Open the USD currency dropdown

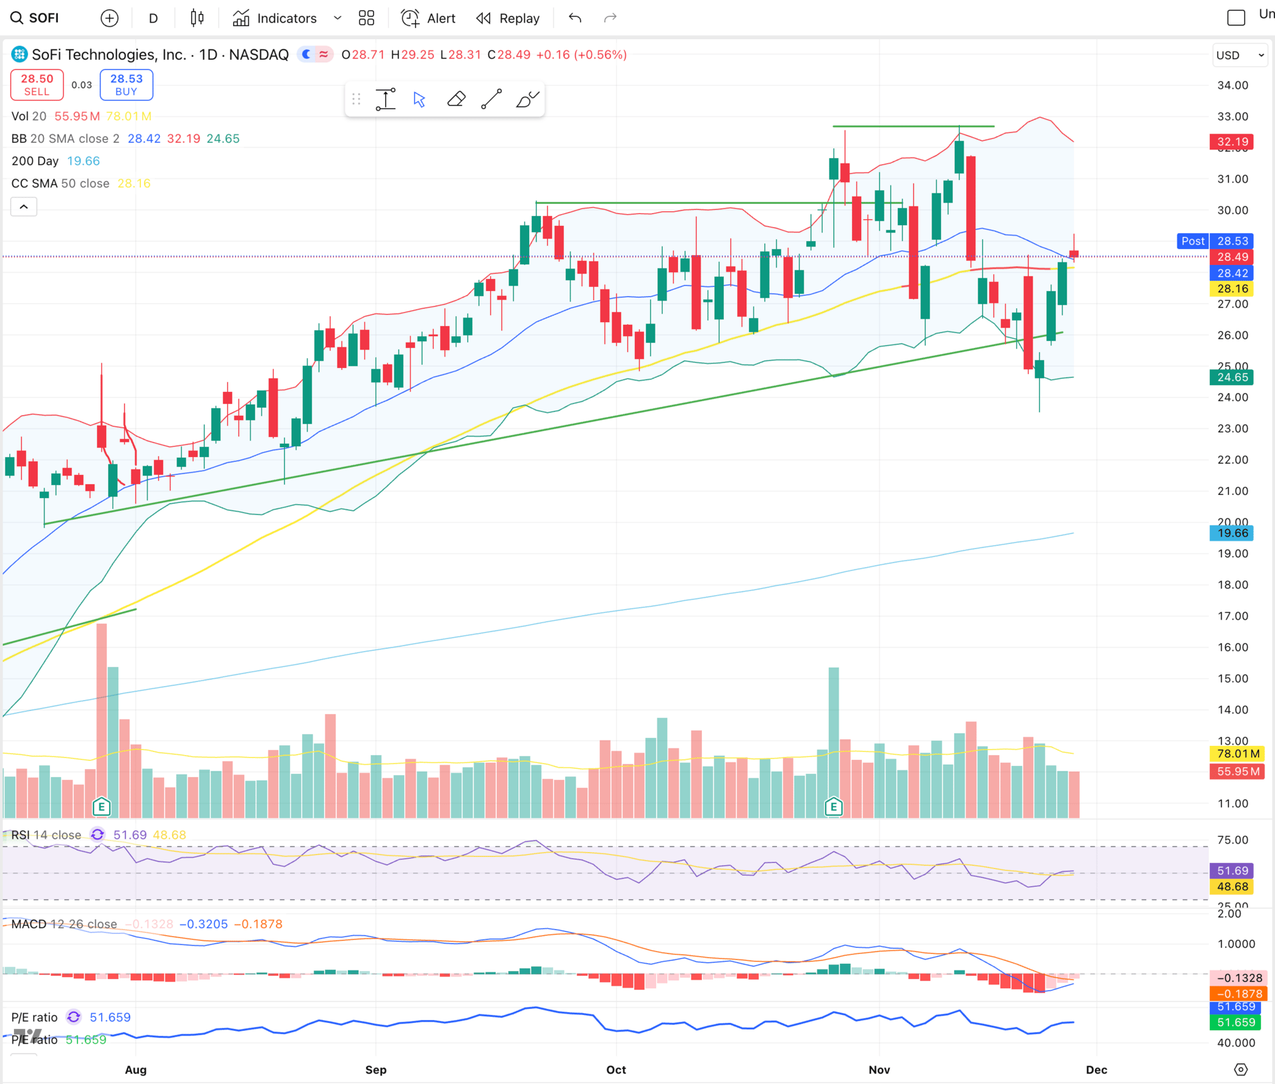click(1240, 55)
